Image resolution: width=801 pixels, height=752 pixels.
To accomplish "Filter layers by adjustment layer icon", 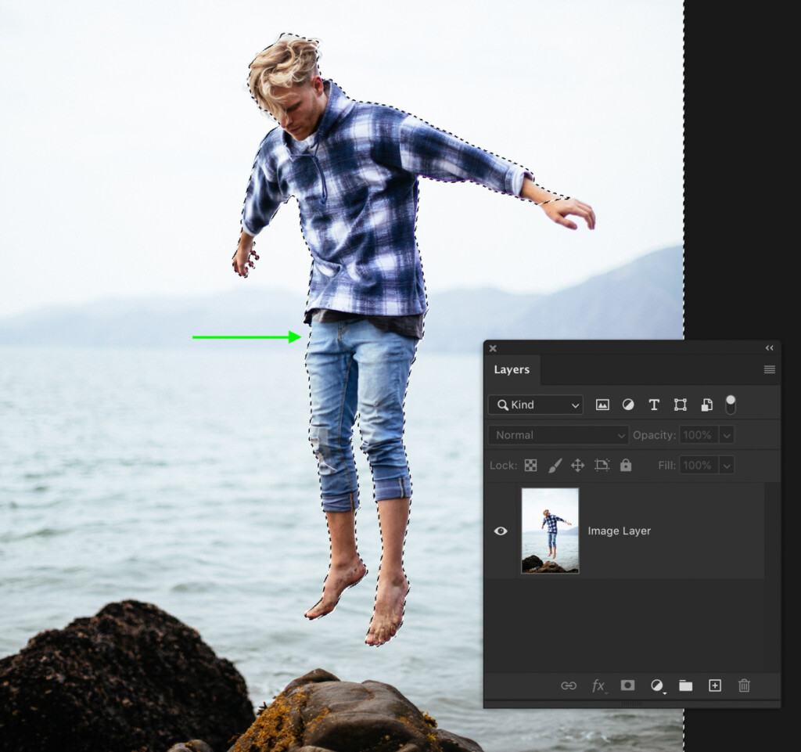I will 628,405.
